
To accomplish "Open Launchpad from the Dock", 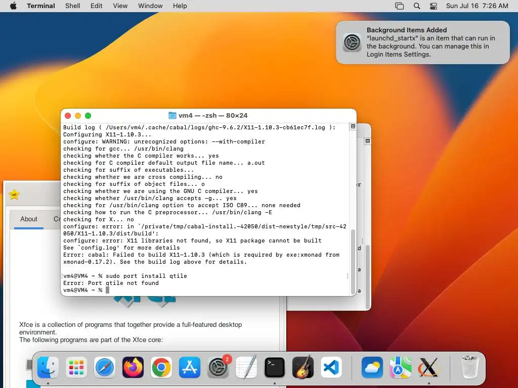I will coord(76,367).
